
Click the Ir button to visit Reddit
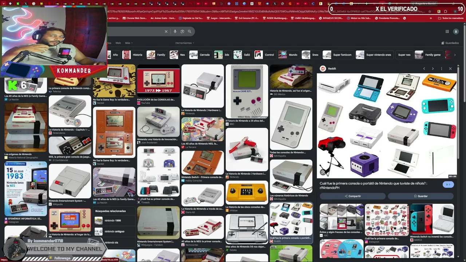click(x=448, y=184)
